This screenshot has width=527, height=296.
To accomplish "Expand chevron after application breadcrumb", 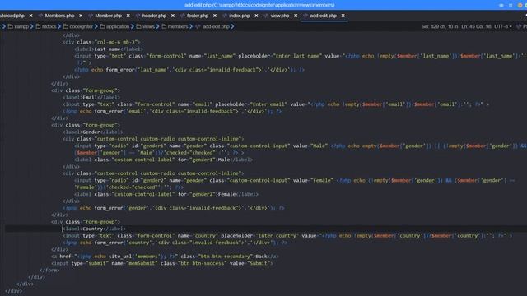I will (x=132, y=26).
